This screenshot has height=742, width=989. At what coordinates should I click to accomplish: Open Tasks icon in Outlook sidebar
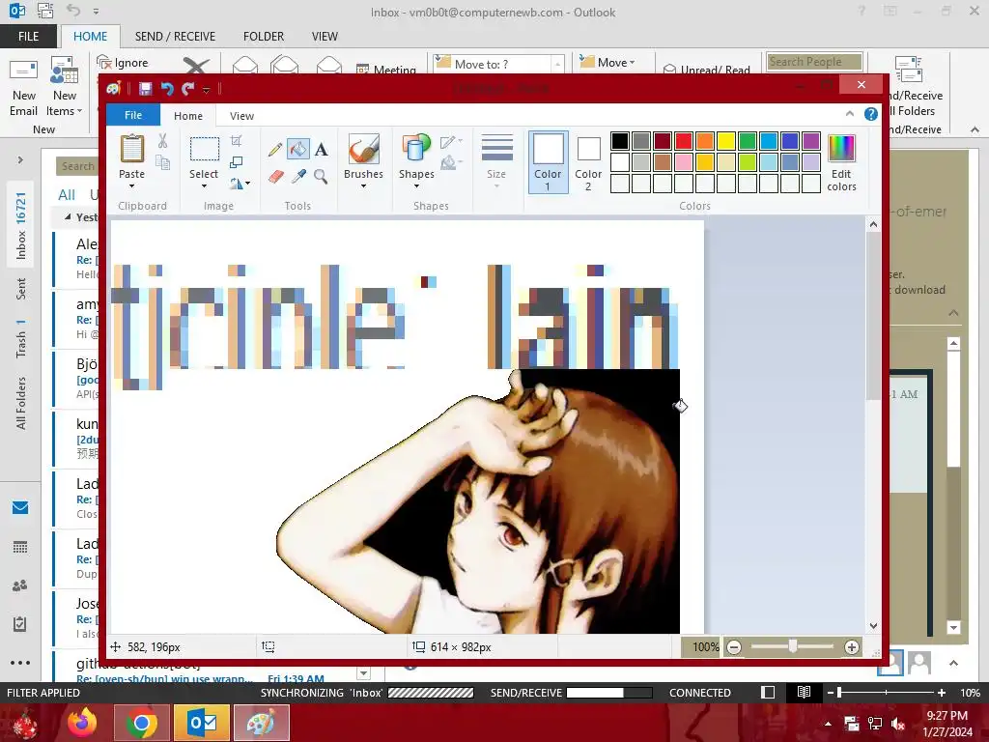[20, 624]
